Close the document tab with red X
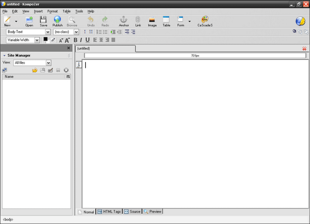 (304, 49)
